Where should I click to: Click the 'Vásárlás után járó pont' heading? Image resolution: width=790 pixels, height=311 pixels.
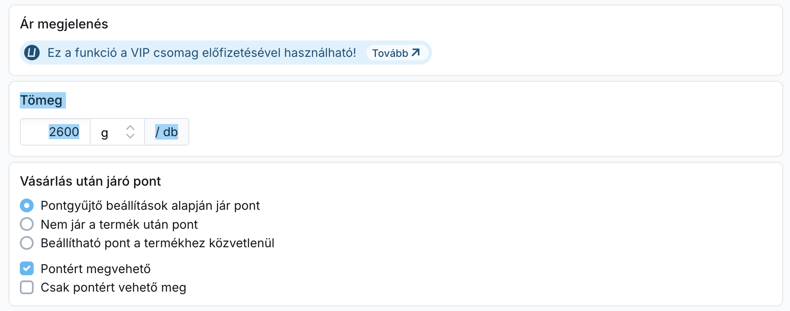pos(91,181)
